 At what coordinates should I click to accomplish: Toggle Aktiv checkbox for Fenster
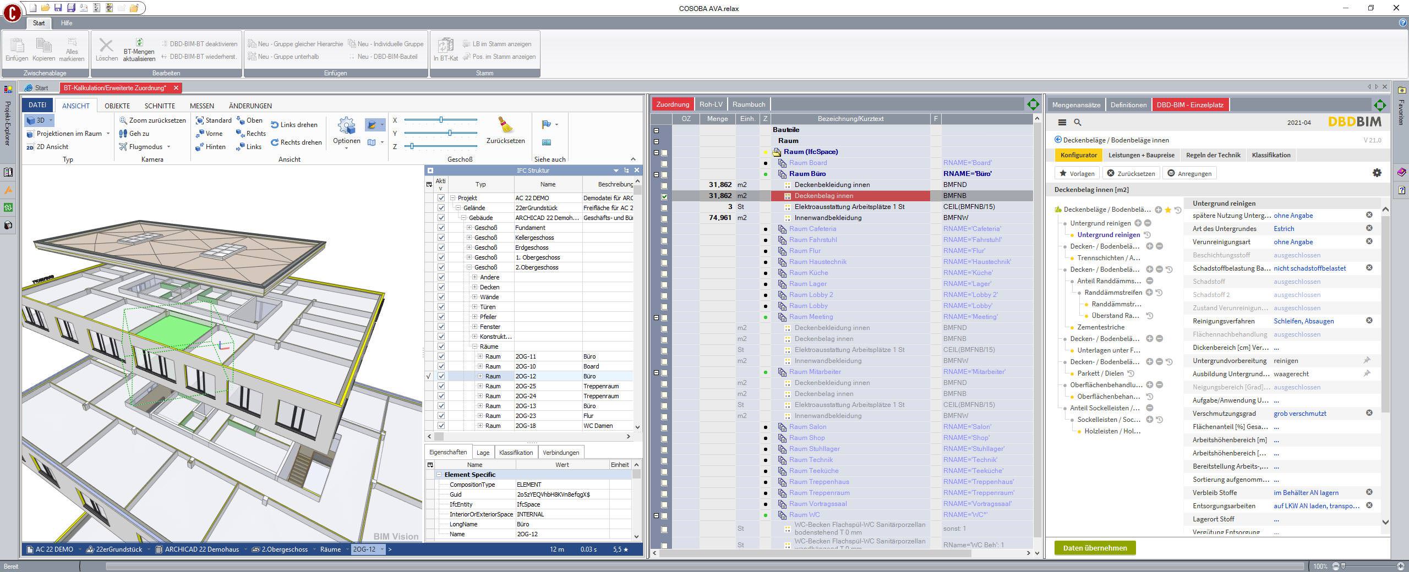point(441,327)
